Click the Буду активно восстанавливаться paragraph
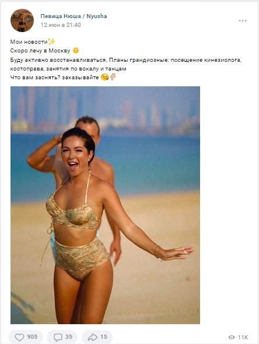 (126, 64)
